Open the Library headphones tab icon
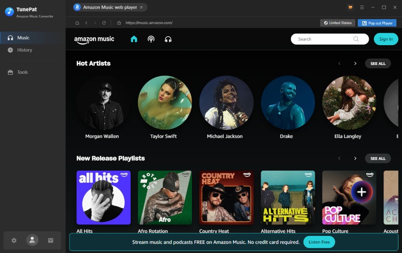This screenshot has height=253, width=402. [x=168, y=39]
